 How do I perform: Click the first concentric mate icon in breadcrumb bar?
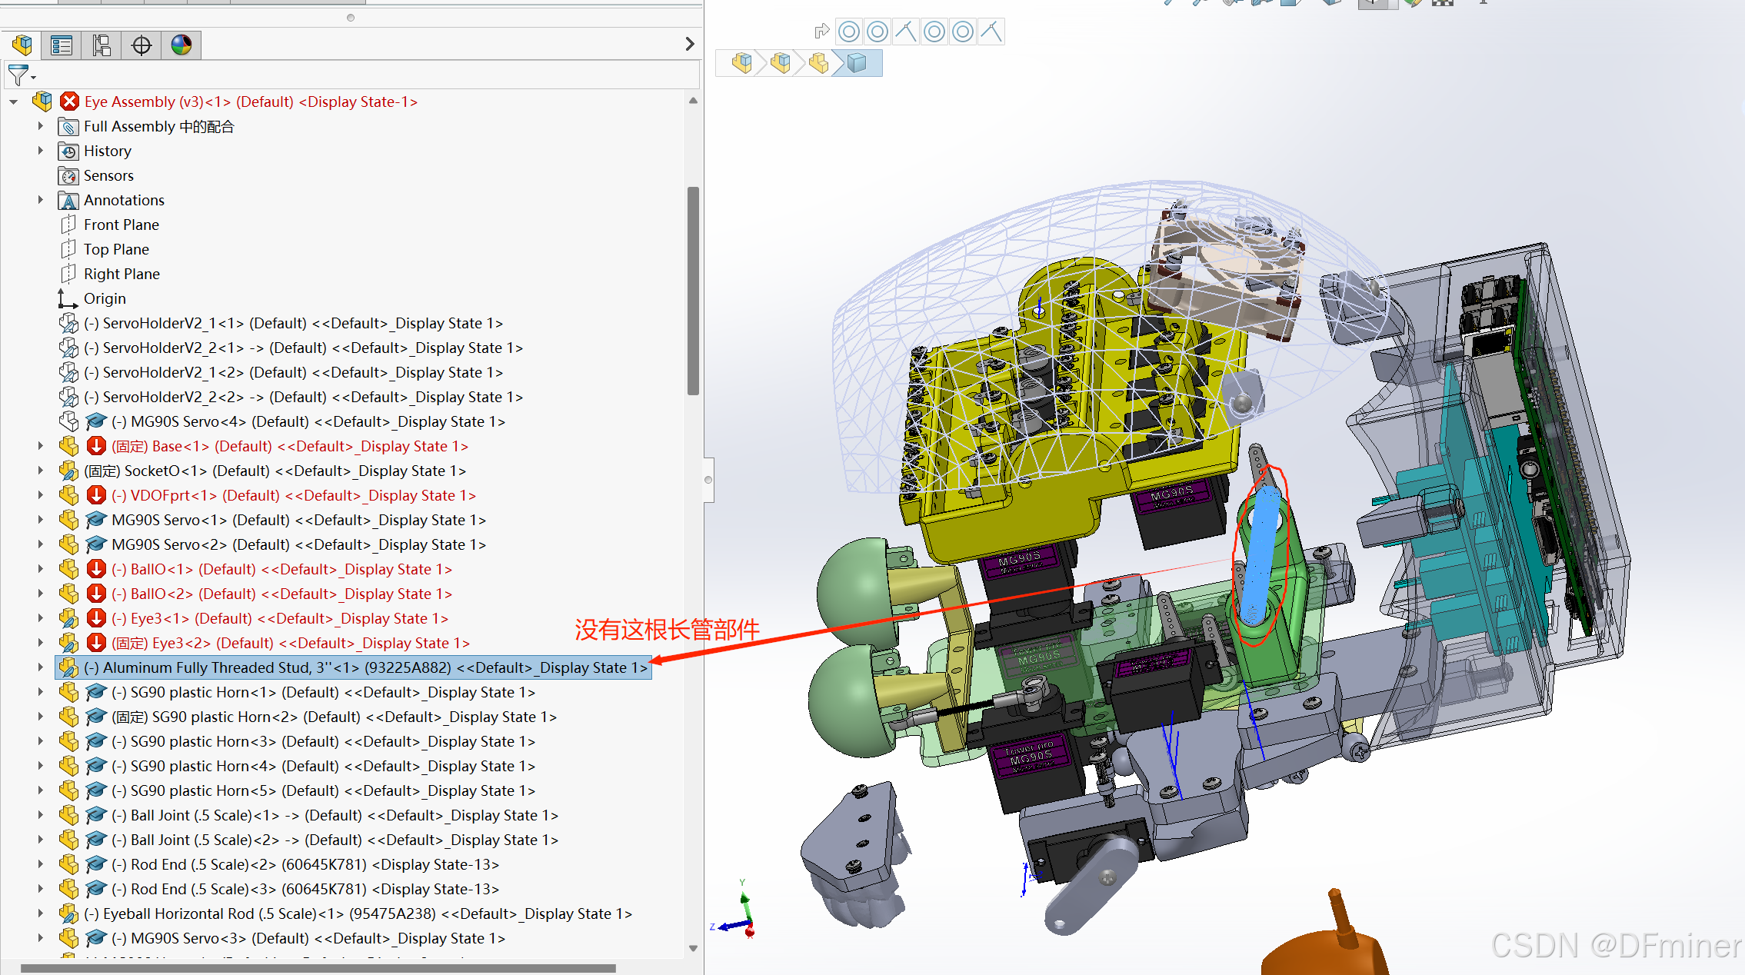point(849,32)
